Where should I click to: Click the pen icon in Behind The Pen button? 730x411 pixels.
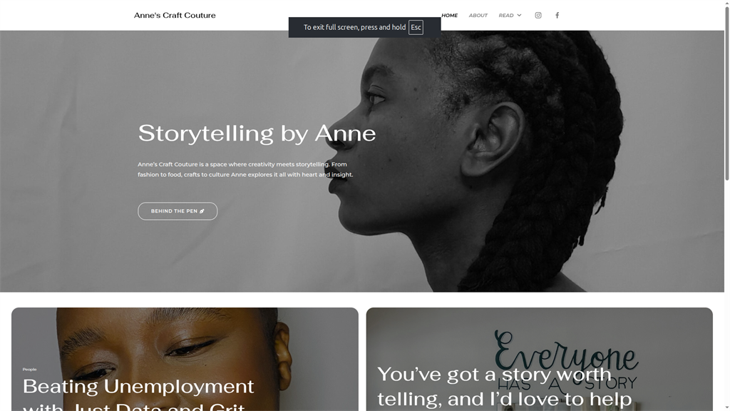click(202, 211)
